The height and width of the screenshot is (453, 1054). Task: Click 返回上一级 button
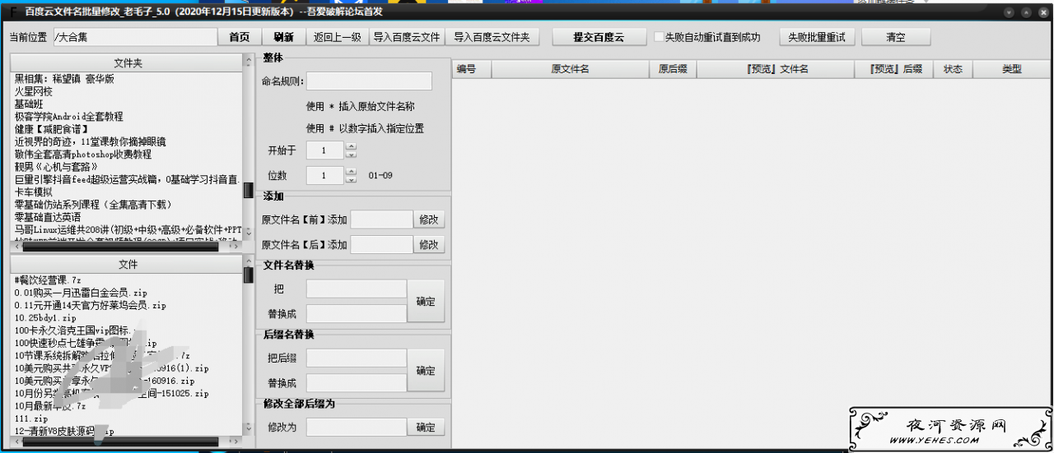tap(338, 38)
